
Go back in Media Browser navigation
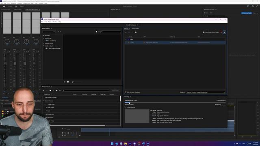pyautogui.click(x=58, y=32)
